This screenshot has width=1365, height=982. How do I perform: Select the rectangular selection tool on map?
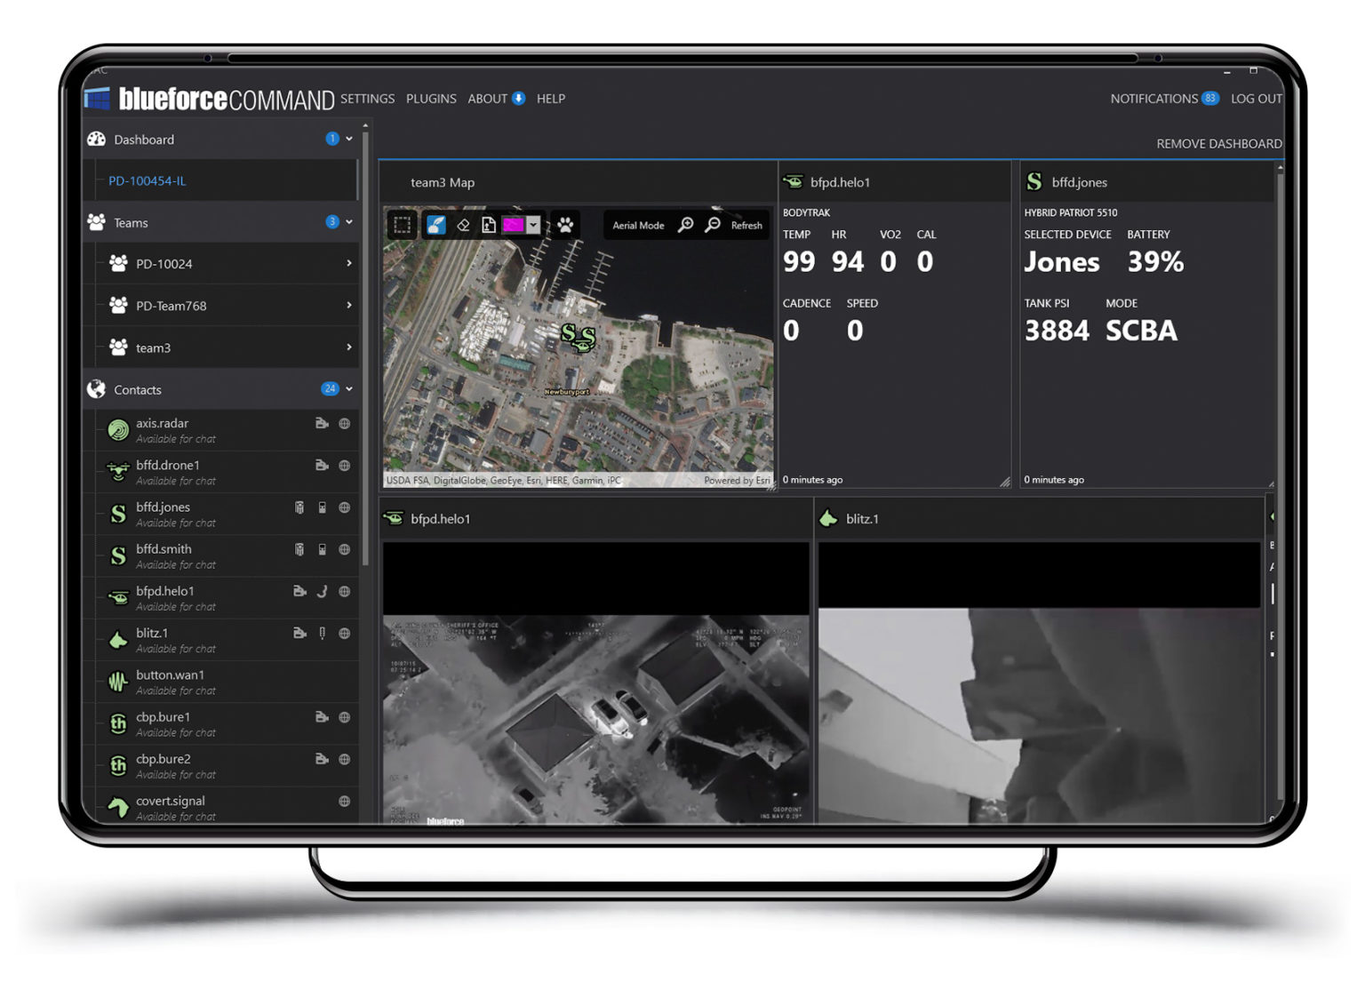click(403, 225)
